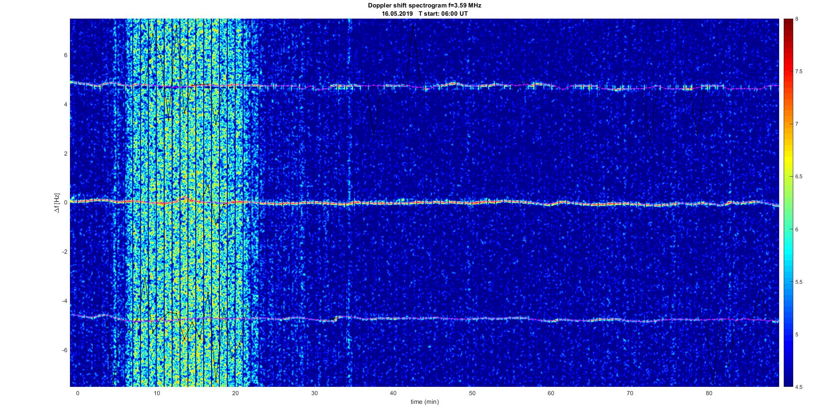Screen dimensions: 828x415
Task: Click the colorbar tick label '6.5'
Action: (799, 177)
